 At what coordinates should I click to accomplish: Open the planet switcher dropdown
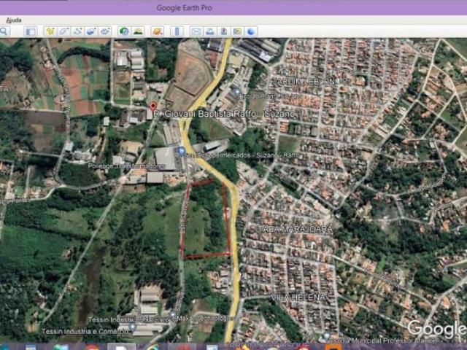tap(157, 31)
